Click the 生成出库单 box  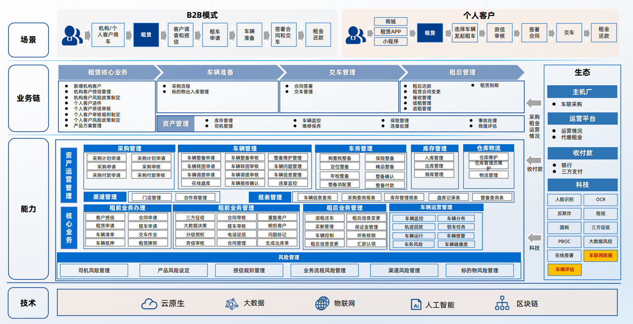(277, 243)
